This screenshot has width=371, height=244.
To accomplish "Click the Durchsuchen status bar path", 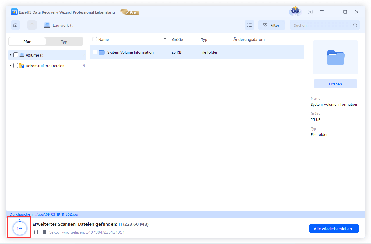I will coord(44,214).
